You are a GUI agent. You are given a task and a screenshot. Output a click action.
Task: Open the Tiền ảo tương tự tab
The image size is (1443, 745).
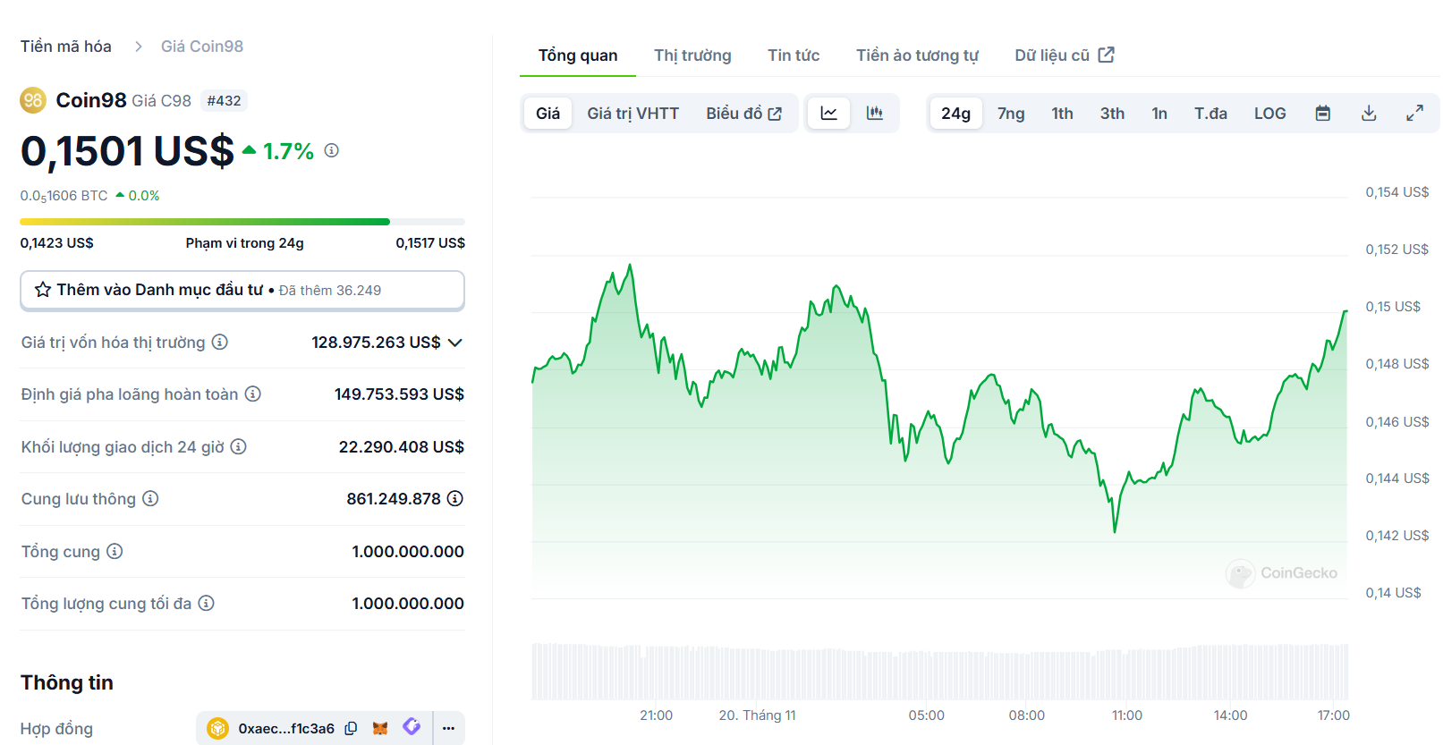(917, 55)
